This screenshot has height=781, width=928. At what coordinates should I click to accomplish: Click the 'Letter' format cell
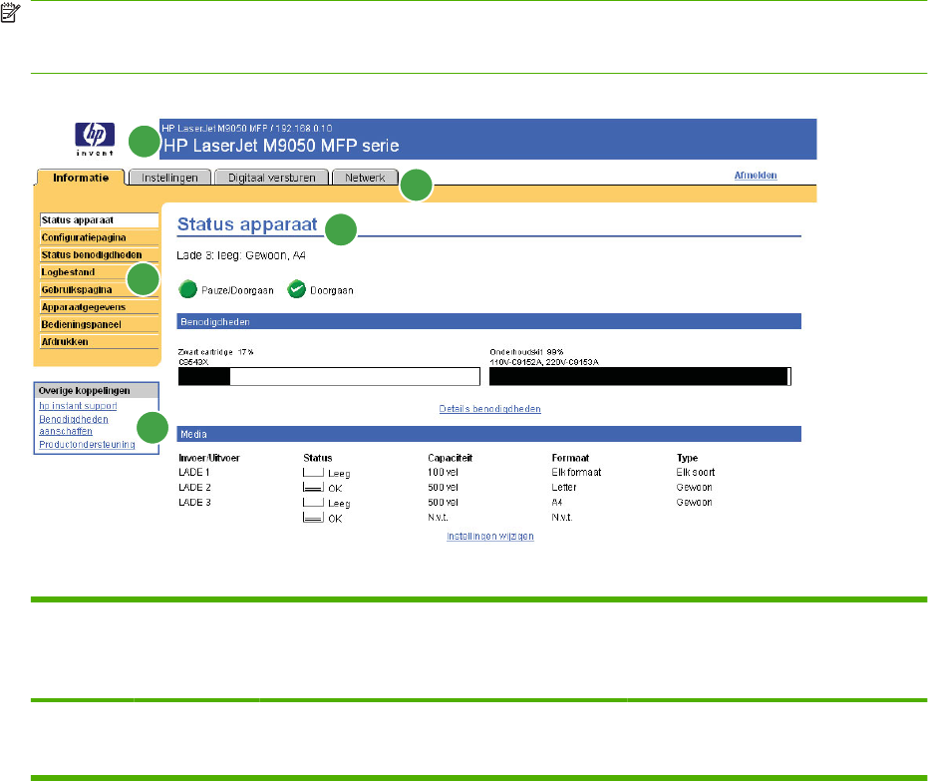[x=564, y=488]
